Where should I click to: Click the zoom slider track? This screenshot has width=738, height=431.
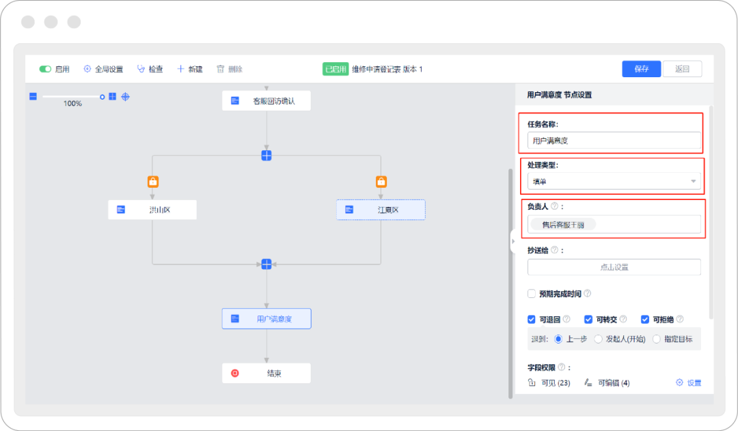68,96
